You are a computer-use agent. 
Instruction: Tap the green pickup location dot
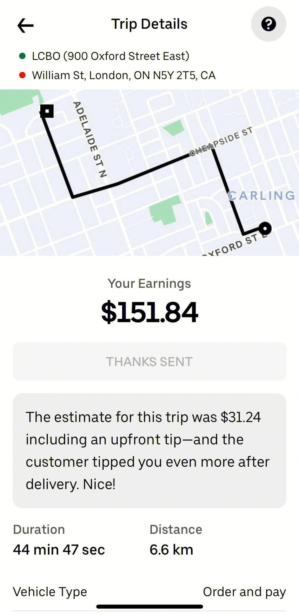point(22,56)
